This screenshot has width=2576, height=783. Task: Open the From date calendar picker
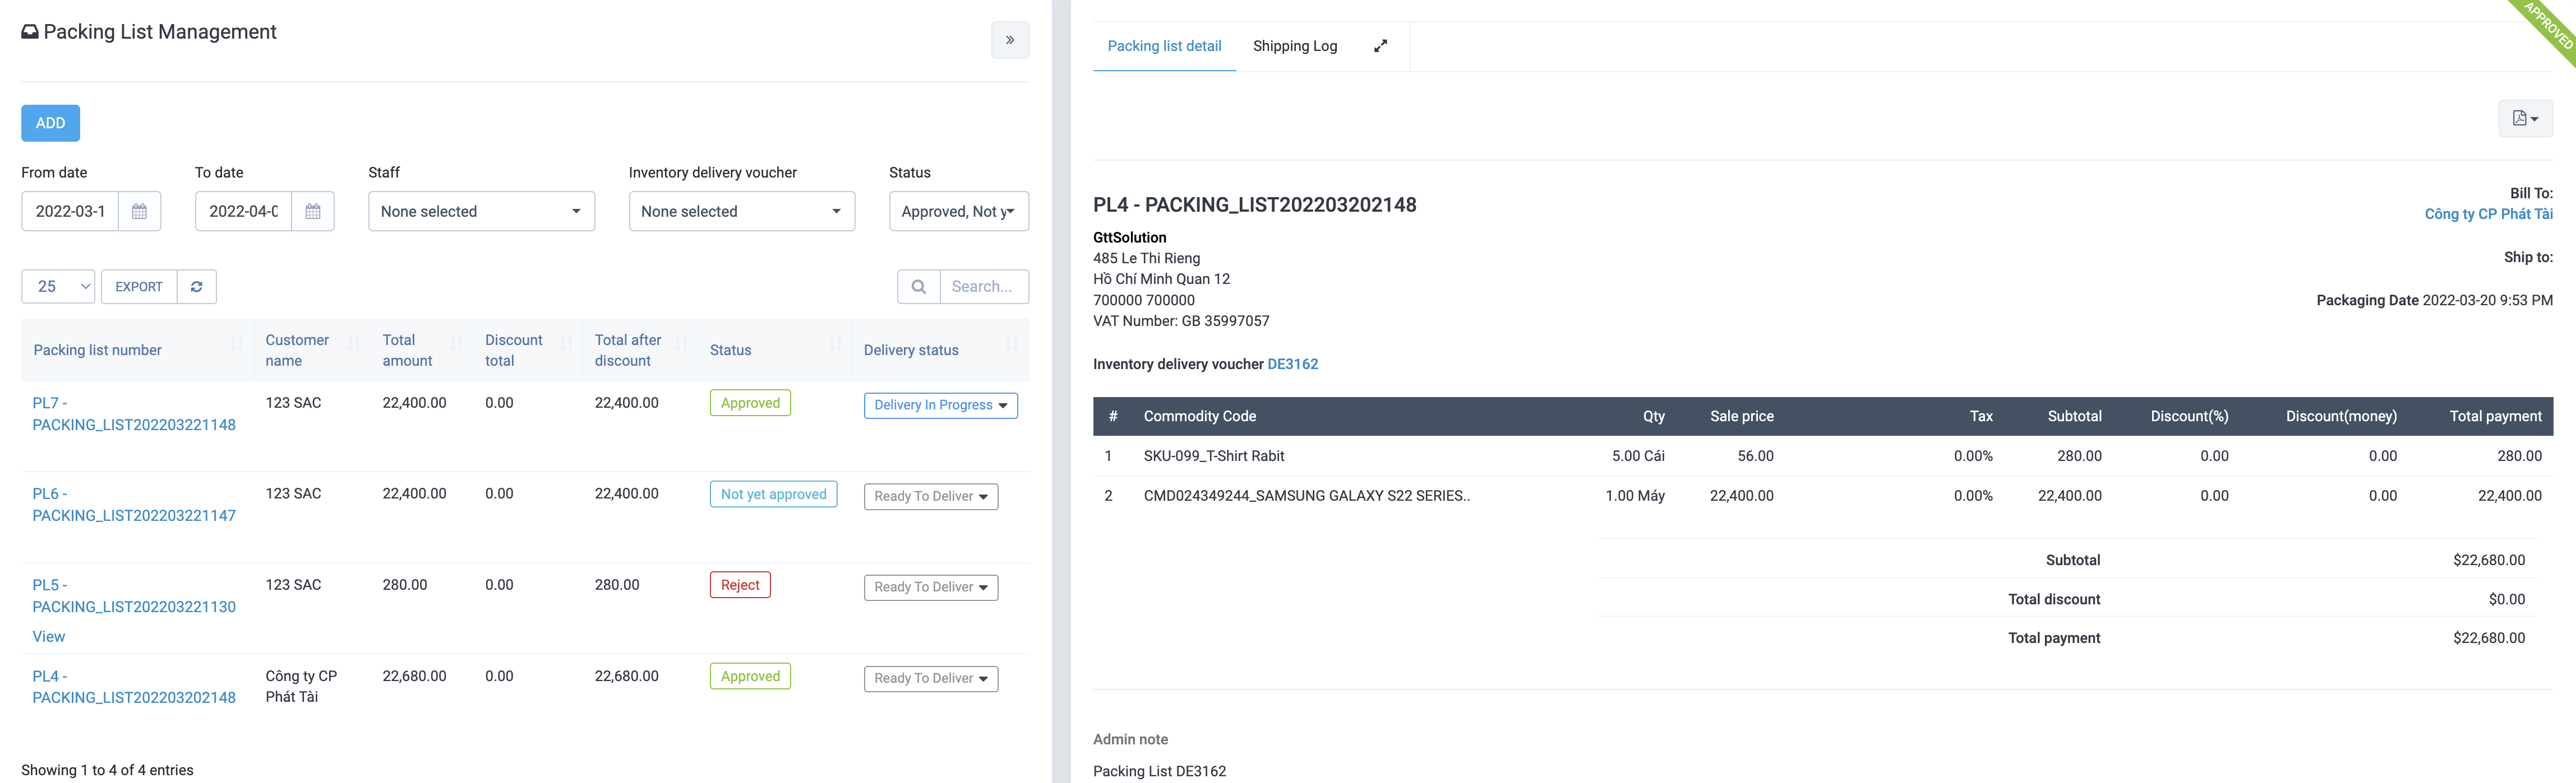tap(139, 212)
